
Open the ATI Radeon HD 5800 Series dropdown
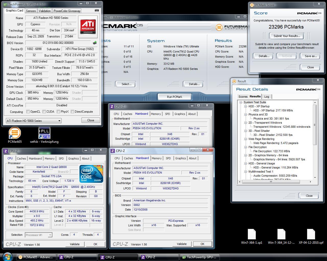click(x=33, y=121)
